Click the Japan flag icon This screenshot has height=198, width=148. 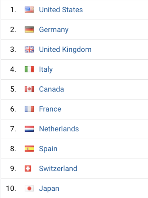click(x=29, y=188)
